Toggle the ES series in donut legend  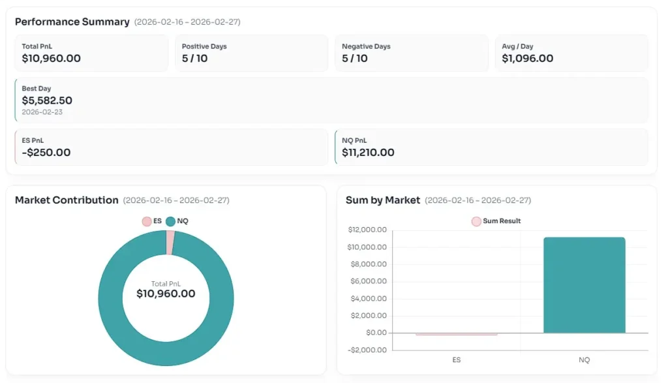point(152,221)
